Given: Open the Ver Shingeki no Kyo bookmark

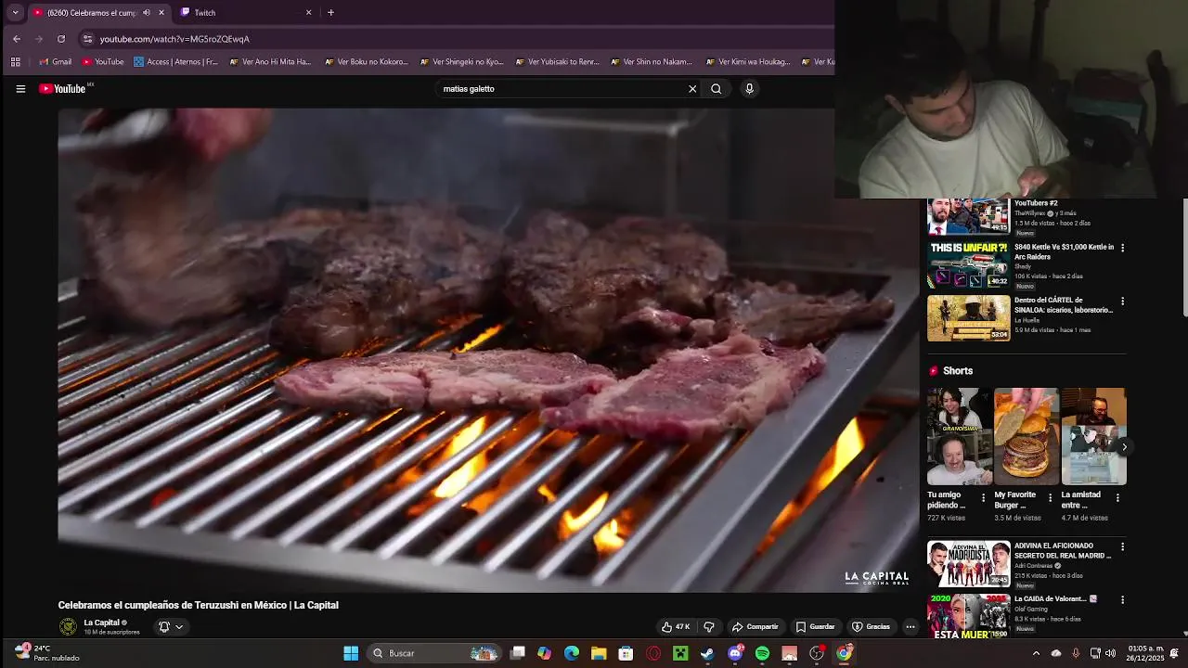Looking at the screenshot, I should tap(461, 62).
